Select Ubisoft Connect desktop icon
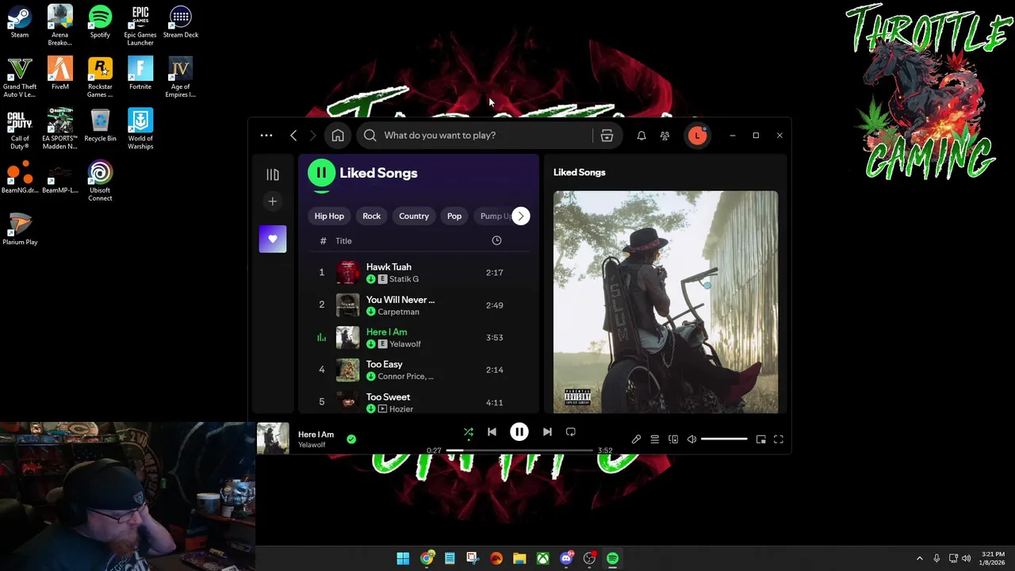This screenshot has width=1015, height=571. [x=100, y=182]
